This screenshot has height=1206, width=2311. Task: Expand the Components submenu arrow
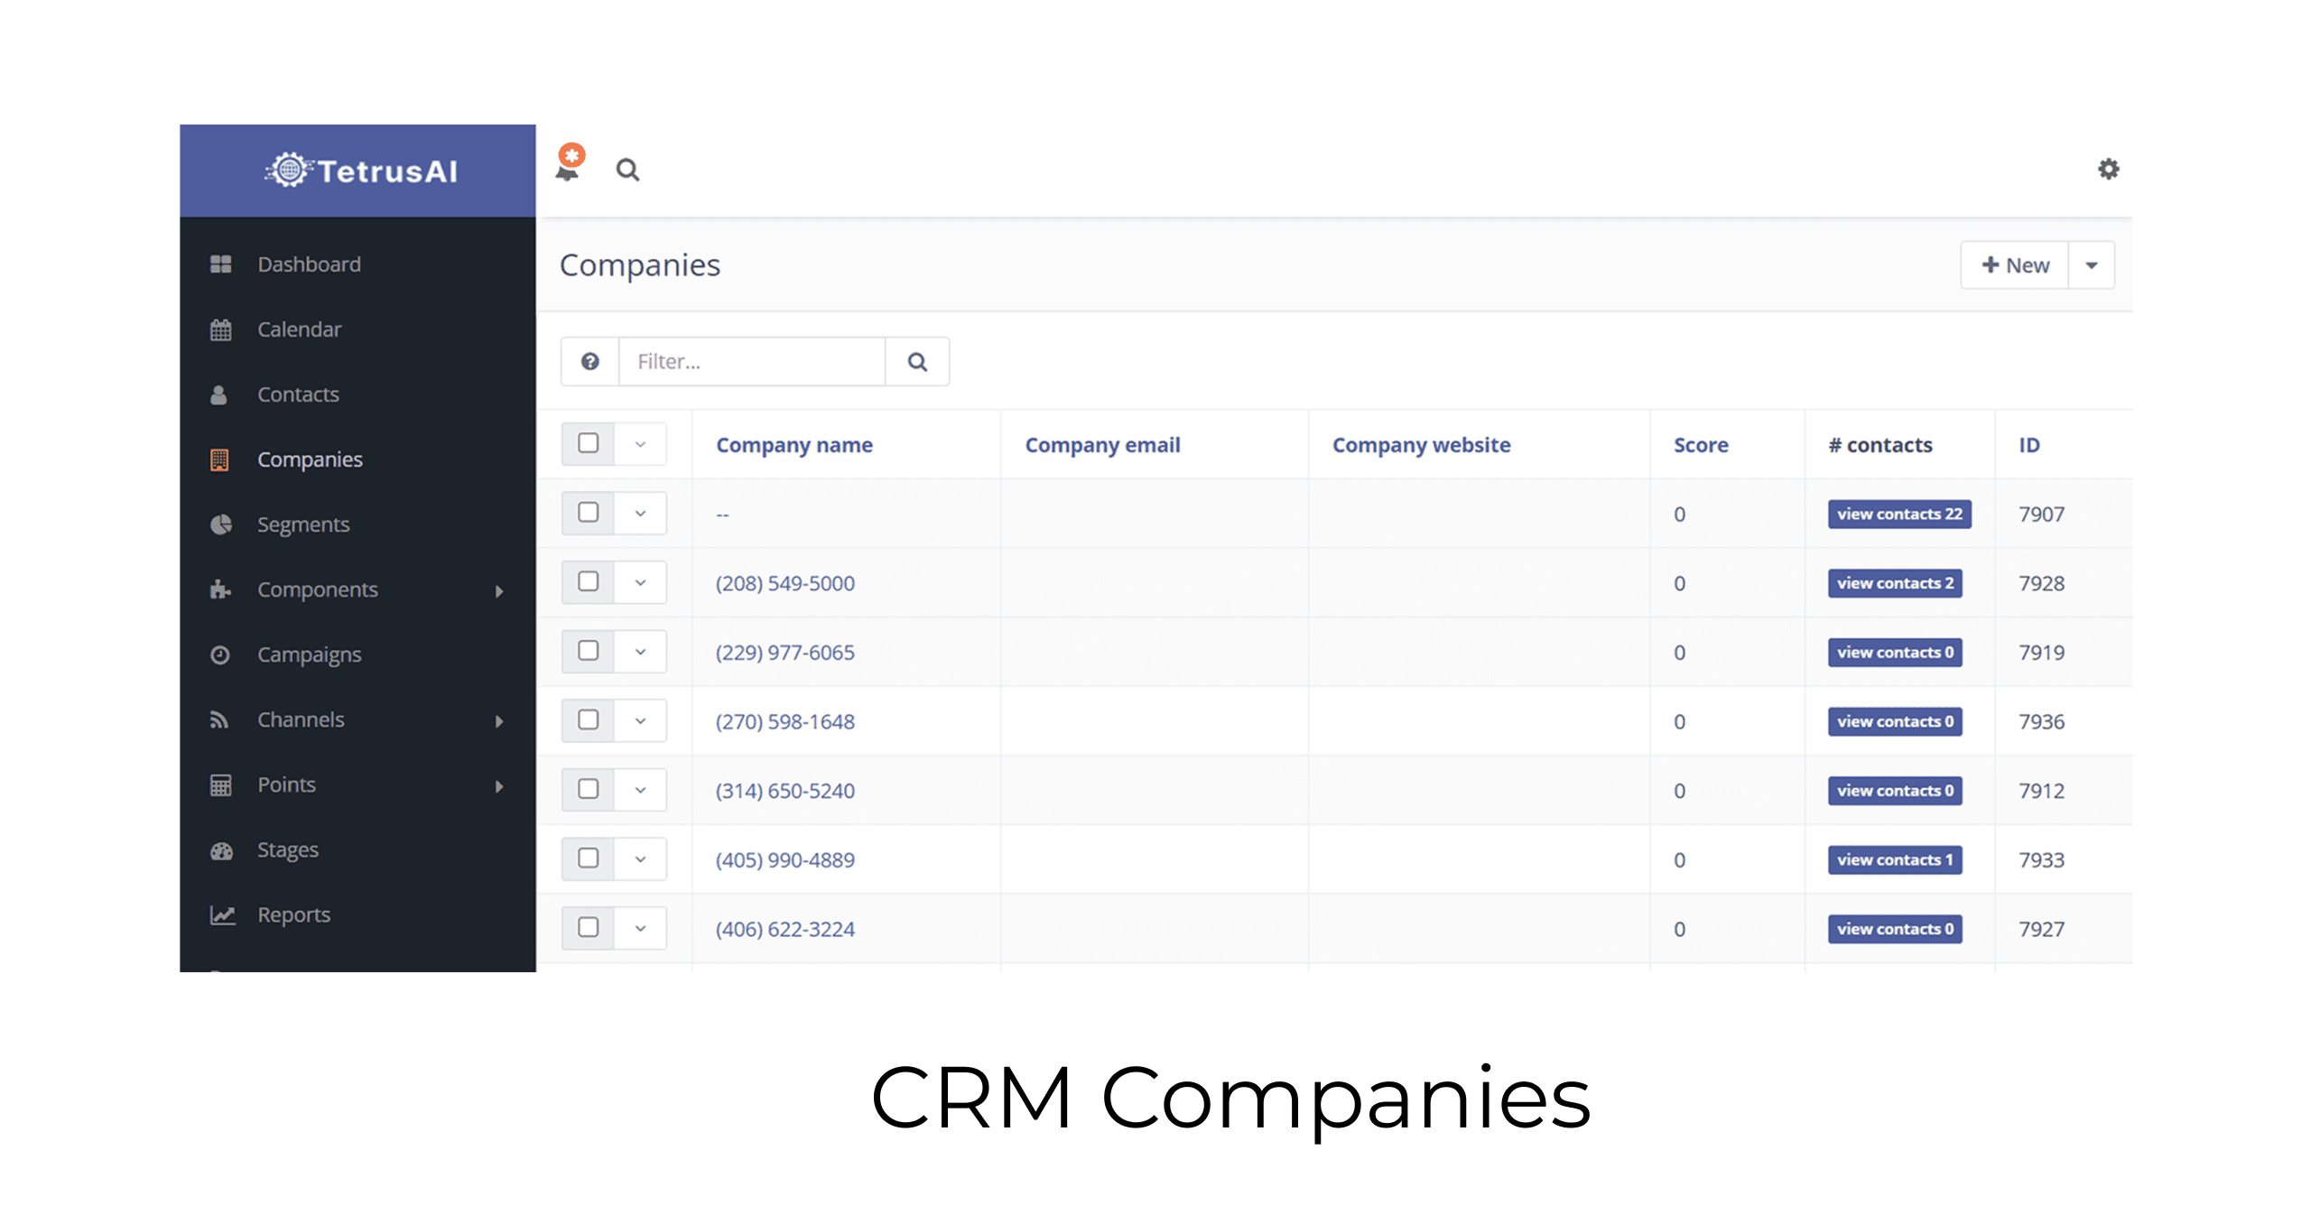498,591
